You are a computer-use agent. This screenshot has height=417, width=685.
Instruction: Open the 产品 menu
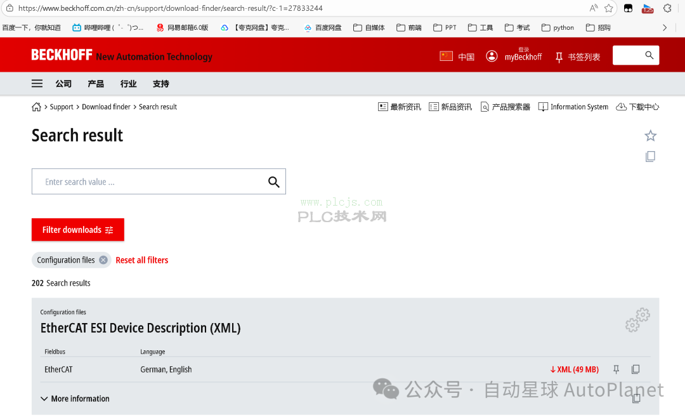coord(96,84)
